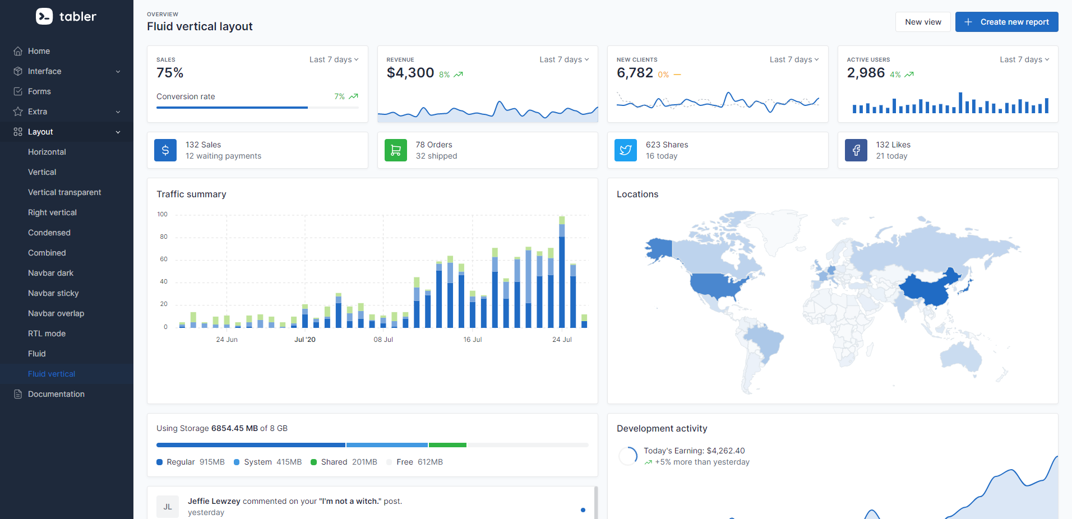Select Fluid layout
Viewport: 1072px width, 519px height.
click(67, 354)
